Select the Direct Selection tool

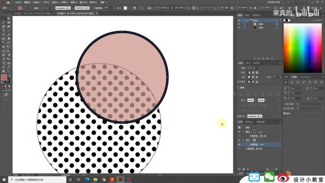8,18
